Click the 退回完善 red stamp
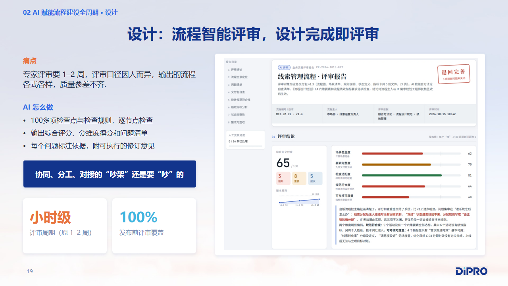The width and height of the screenshot is (508, 286). click(453, 73)
